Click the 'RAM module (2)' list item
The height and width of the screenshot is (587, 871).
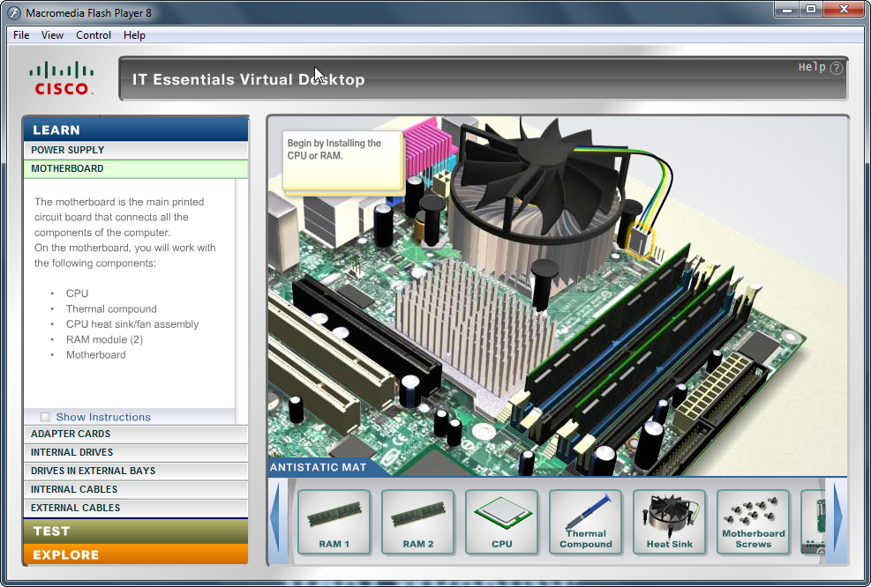coord(104,339)
